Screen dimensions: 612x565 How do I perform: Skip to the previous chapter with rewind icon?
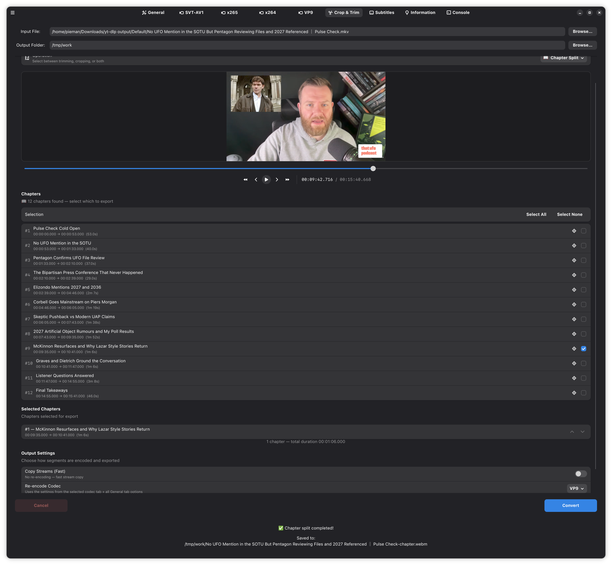pyautogui.click(x=245, y=180)
